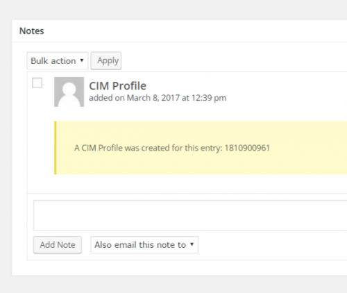Open the Bulk action dropdown

(58, 60)
